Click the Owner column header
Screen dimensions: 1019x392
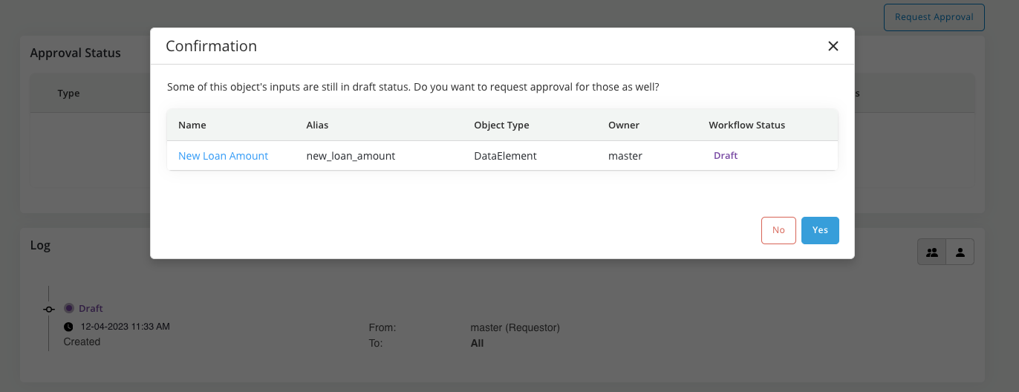pos(623,125)
